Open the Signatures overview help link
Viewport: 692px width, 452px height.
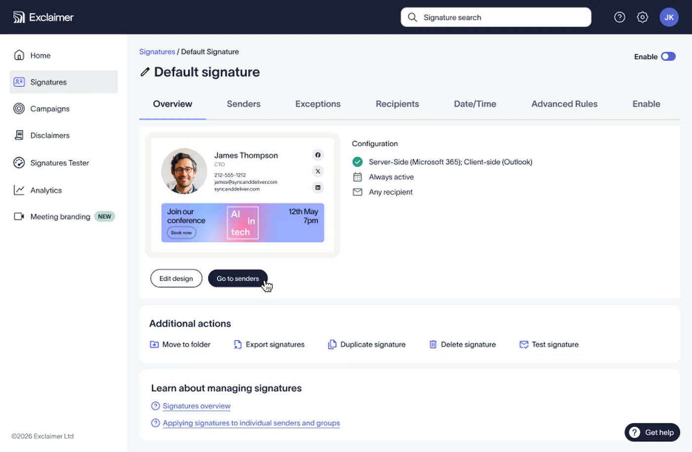coord(196,406)
